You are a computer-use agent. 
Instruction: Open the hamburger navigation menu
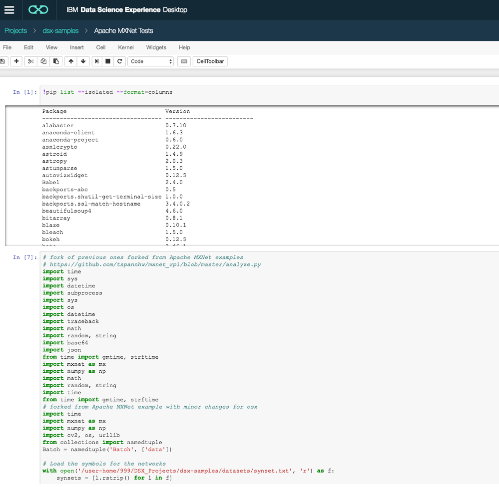pyautogui.click(x=9, y=9)
